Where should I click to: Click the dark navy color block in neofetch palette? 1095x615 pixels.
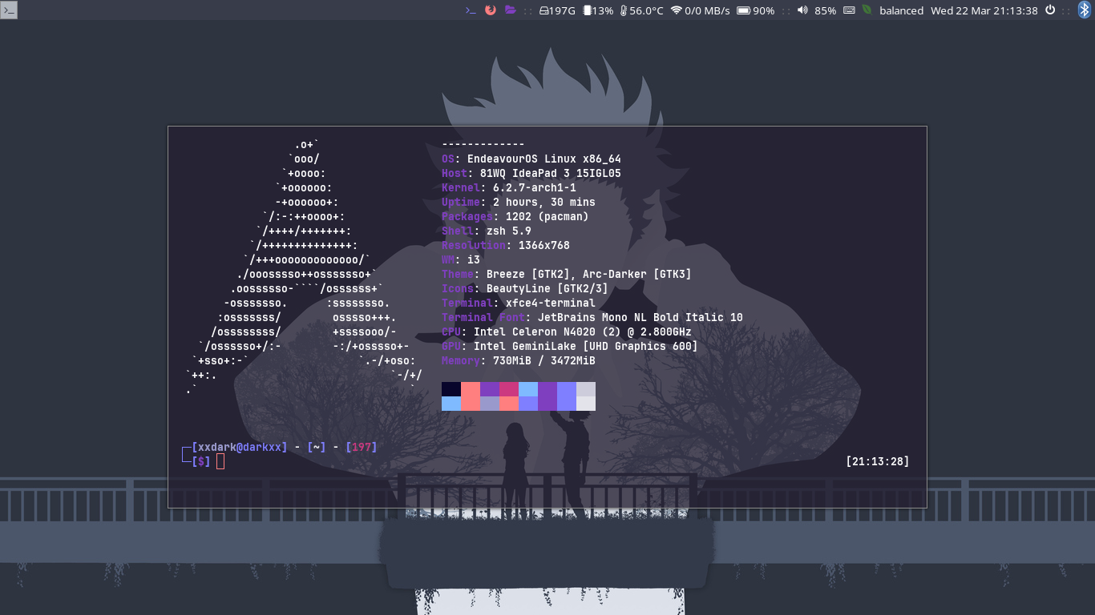tap(451, 389)
